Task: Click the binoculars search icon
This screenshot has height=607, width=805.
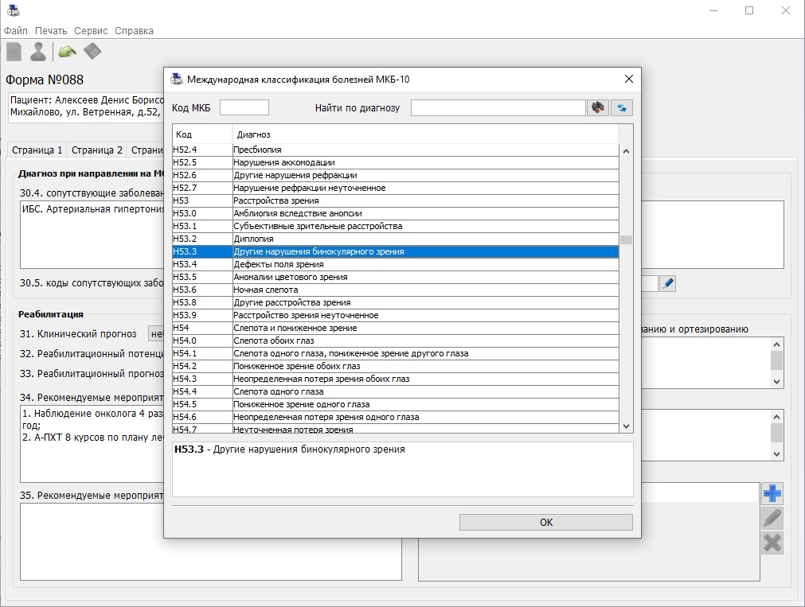Action: pos(597,108)
